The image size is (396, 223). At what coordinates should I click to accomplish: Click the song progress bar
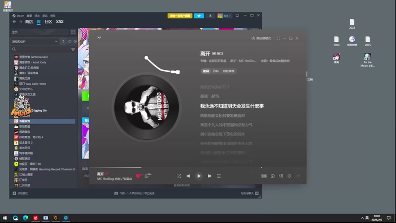tap(198, 167)
